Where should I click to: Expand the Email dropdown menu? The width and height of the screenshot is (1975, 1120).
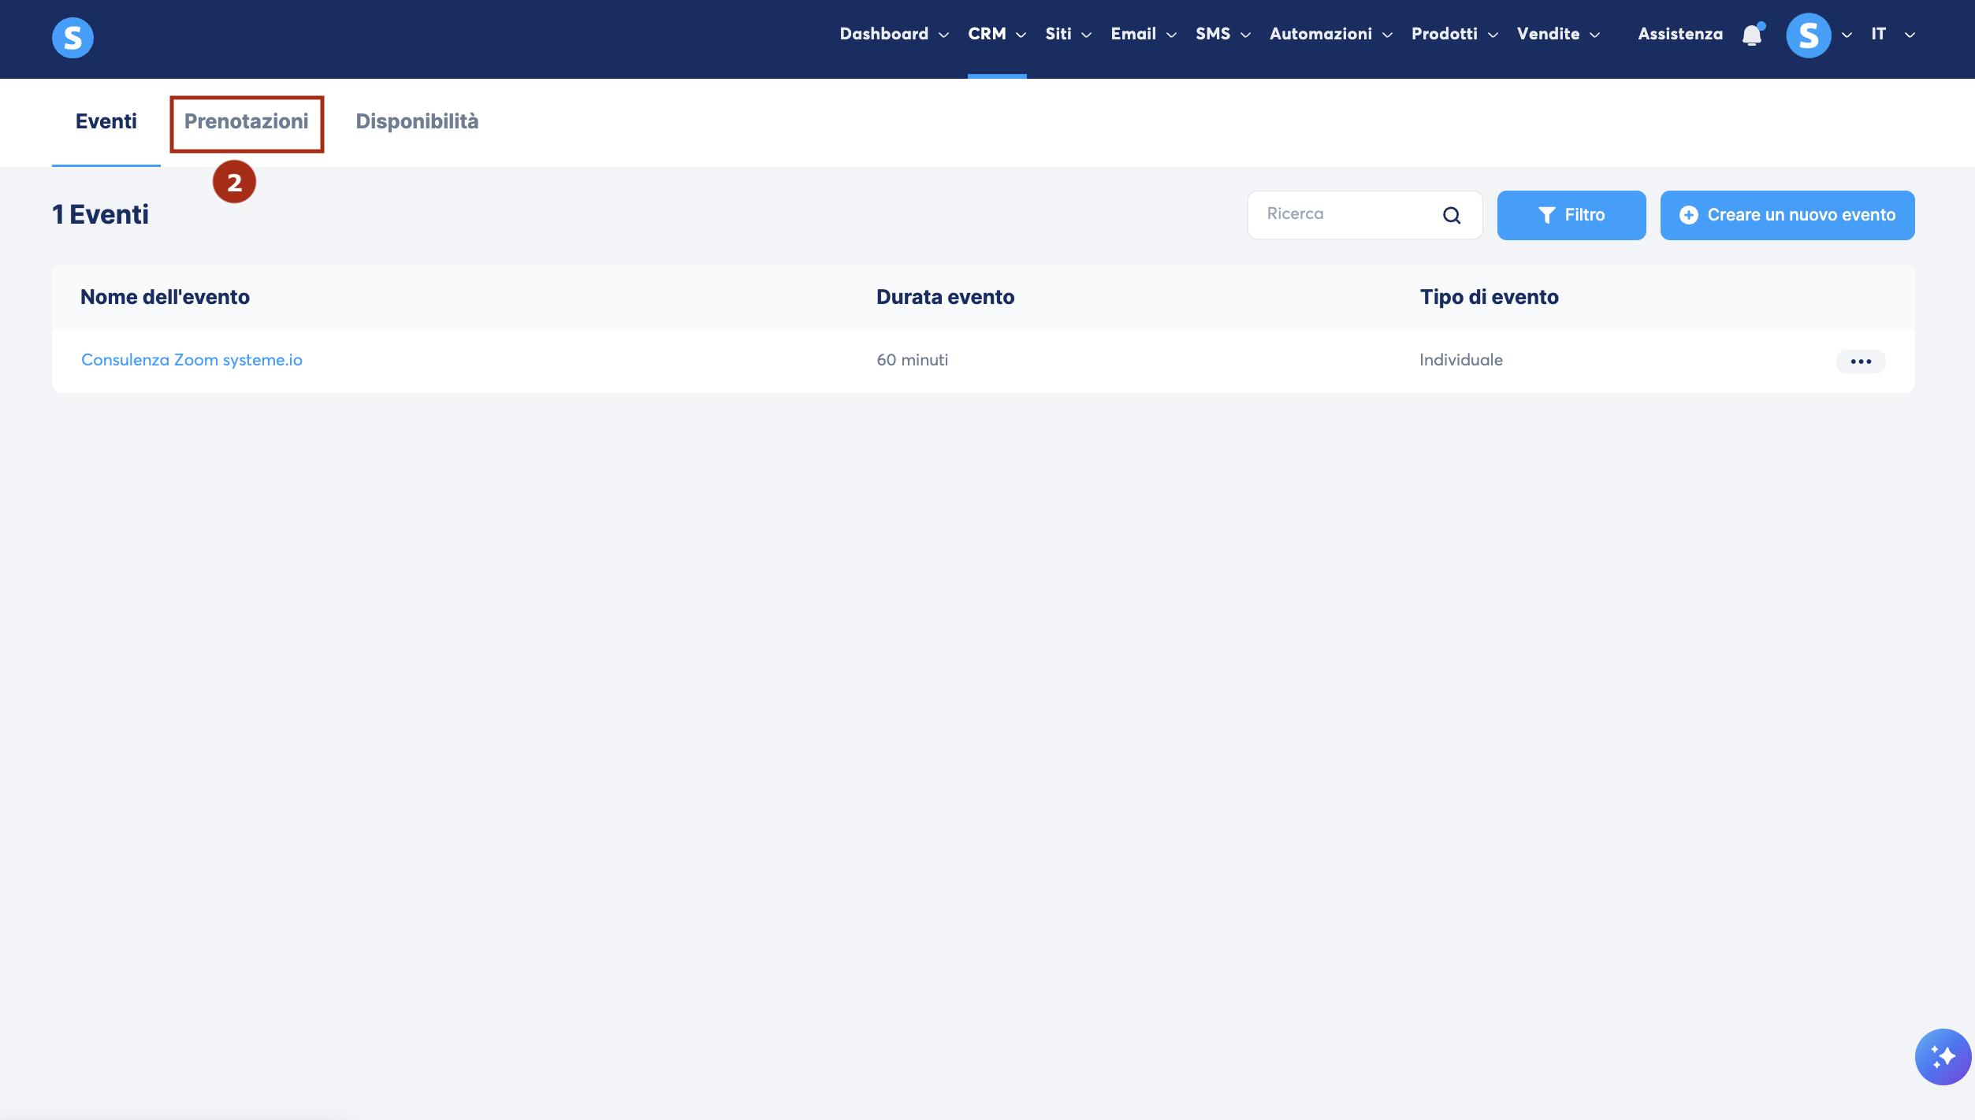(1143, 34)
